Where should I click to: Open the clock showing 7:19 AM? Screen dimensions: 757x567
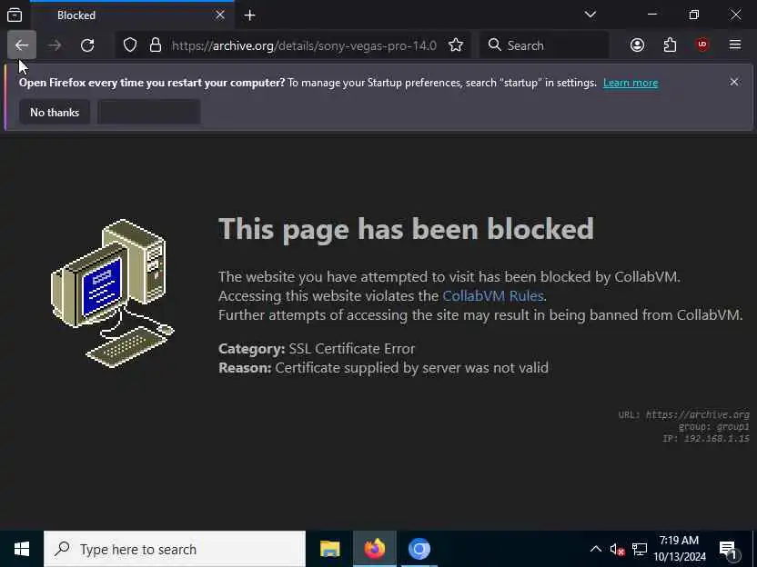click(x=680, y=549)
